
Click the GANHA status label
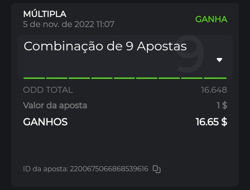click(x=211, y=19)
